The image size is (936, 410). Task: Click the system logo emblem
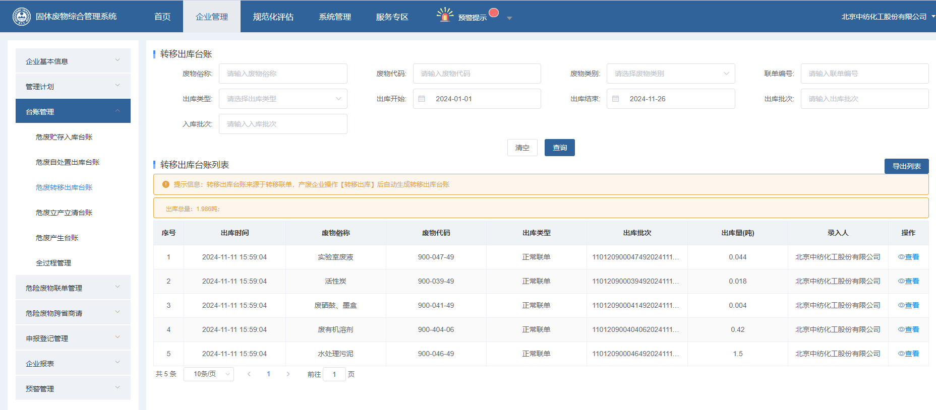(21, 17)
